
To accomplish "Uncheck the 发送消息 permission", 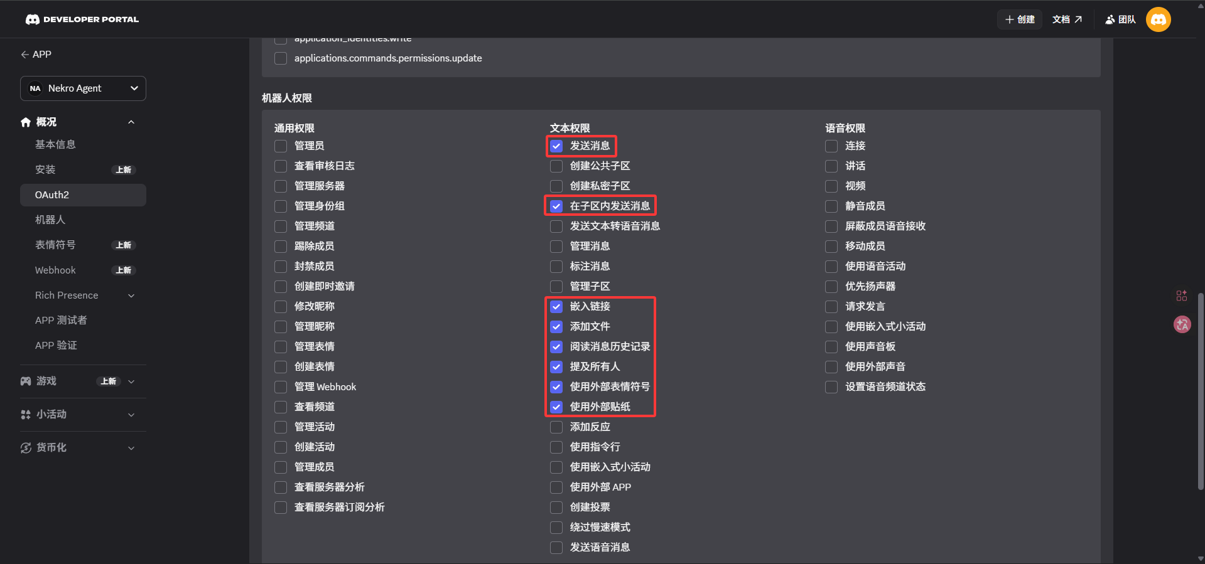I will pos(556,146).
